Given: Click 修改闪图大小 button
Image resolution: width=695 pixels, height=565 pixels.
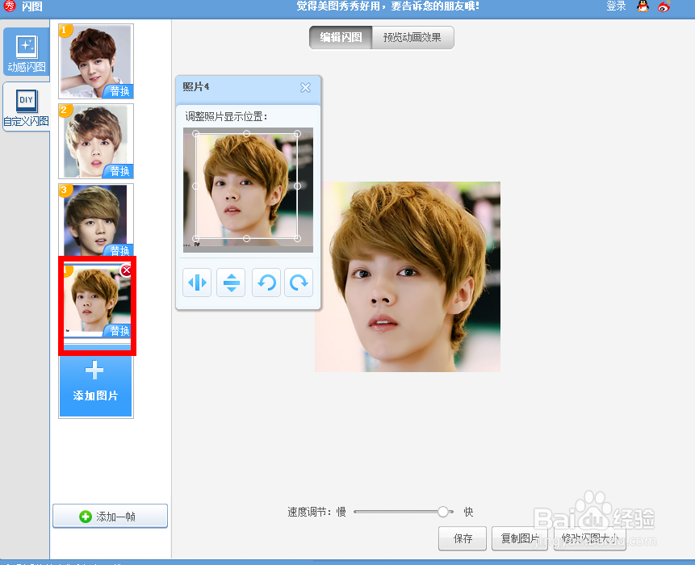Looking at the screenshot, I should coord(590,538).
